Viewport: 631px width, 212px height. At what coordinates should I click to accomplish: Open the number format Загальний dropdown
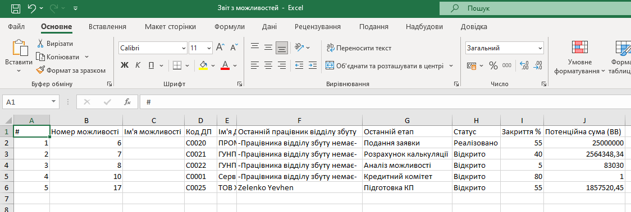pos(540,48)
